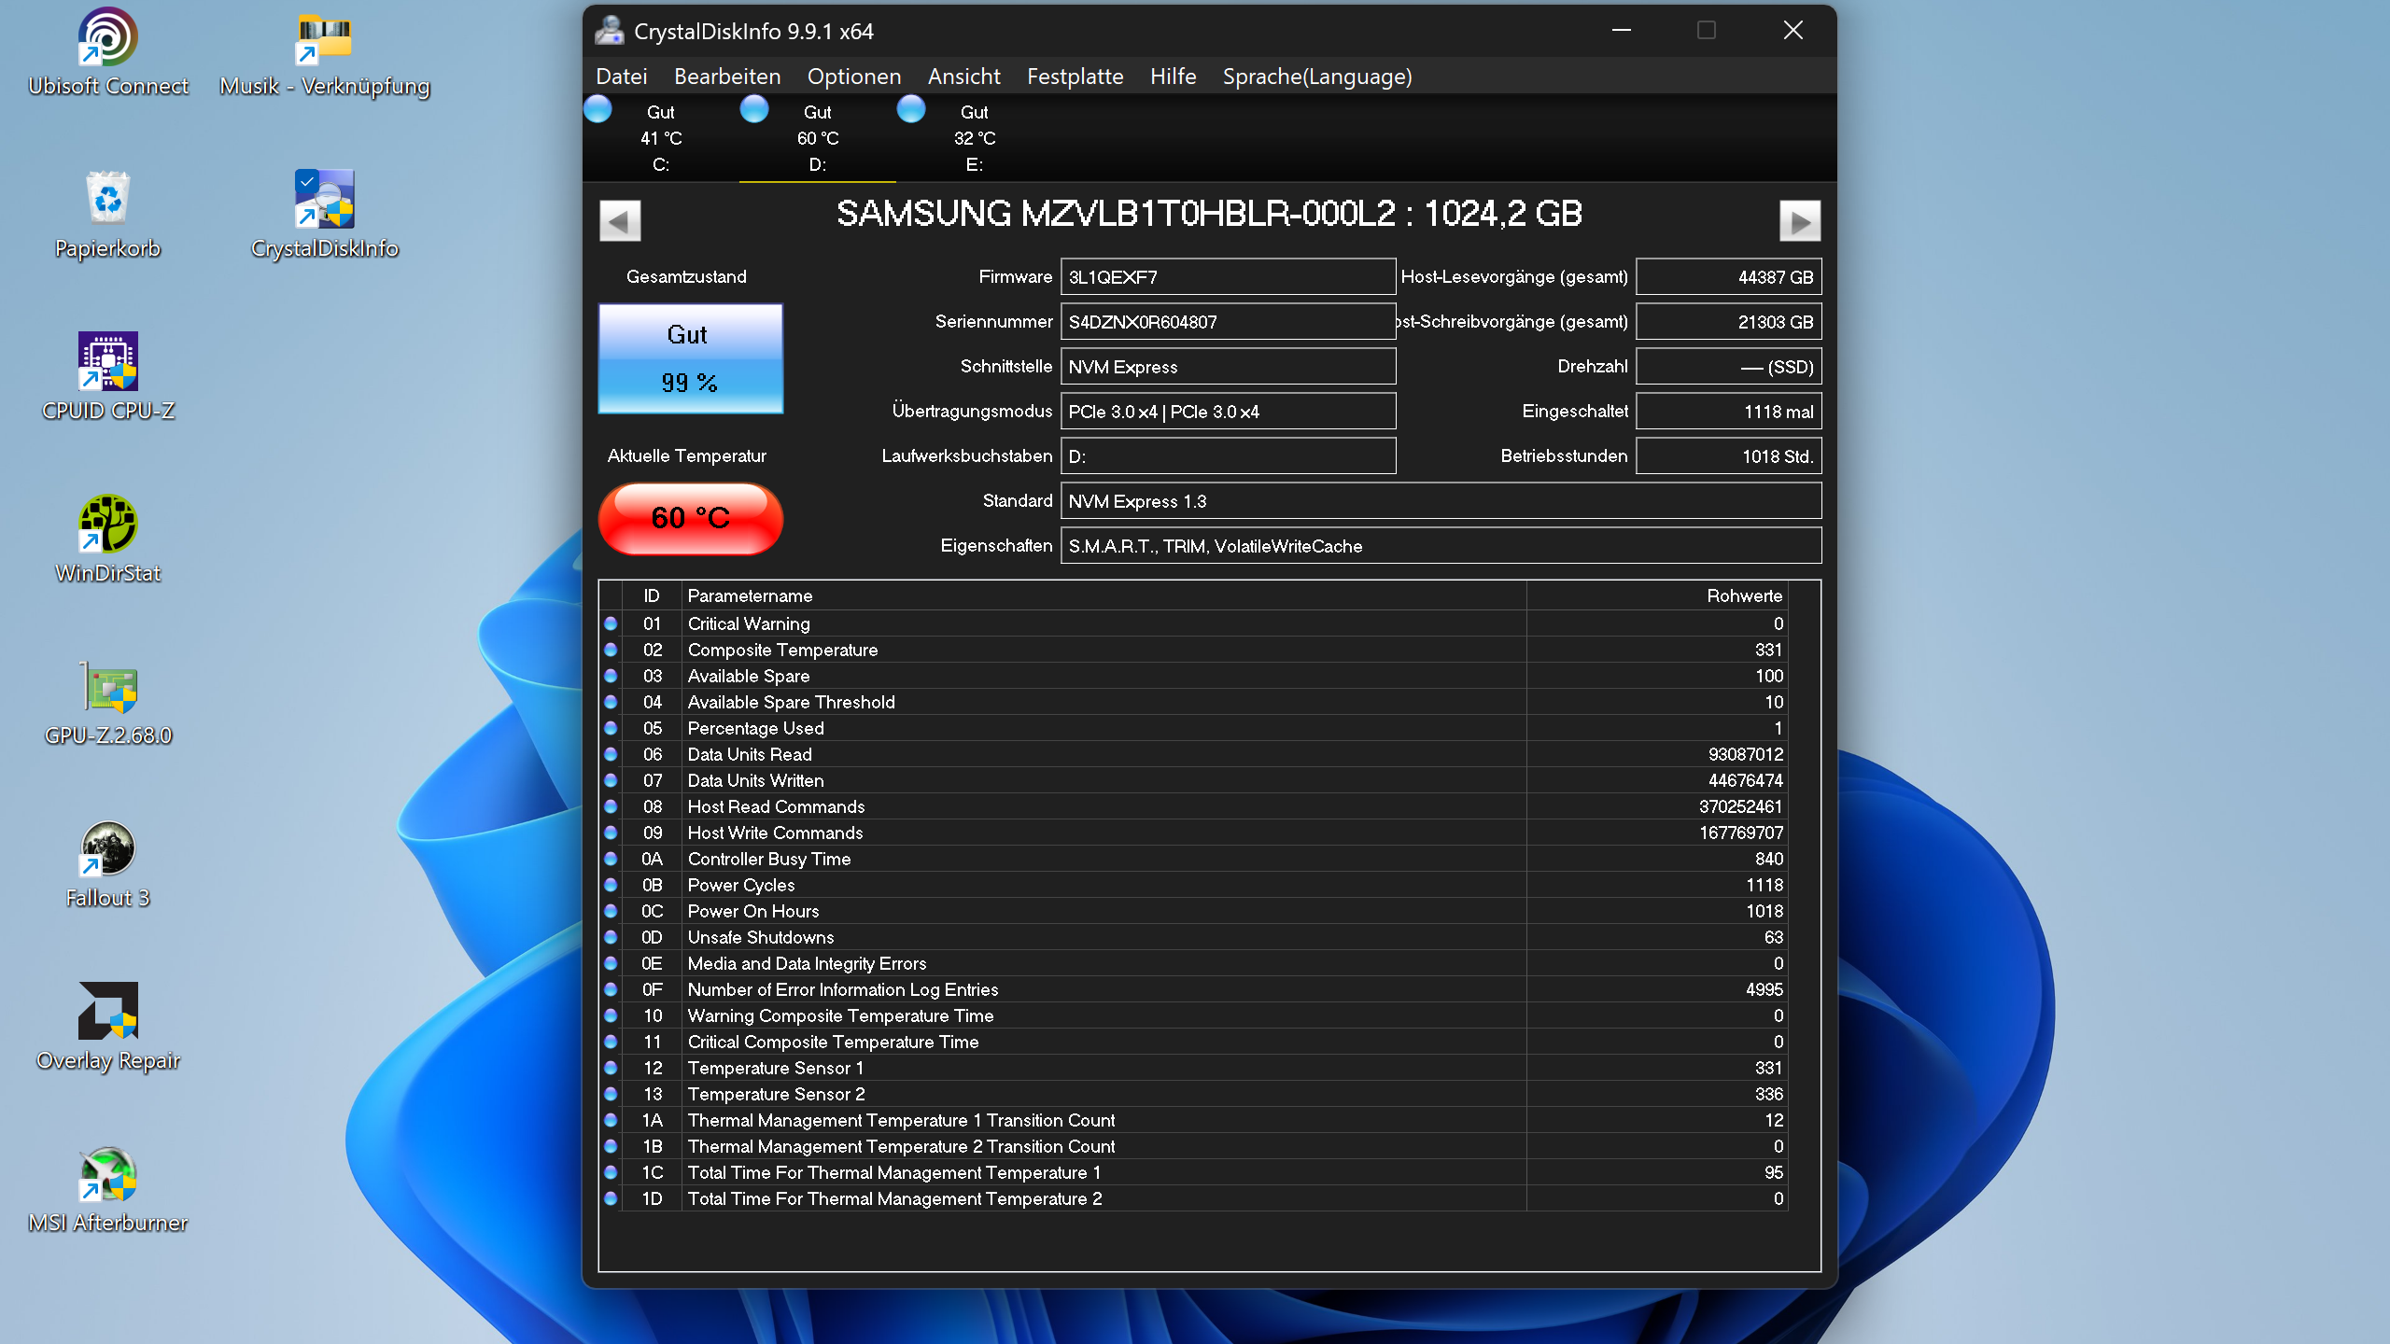
Task: Click the Betriebsstunden value 1018 Std.
Action: click(x=1728, y=456)
